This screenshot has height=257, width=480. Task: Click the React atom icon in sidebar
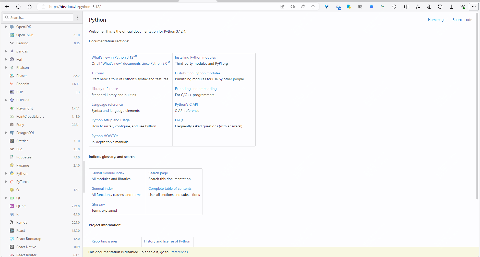12,231
